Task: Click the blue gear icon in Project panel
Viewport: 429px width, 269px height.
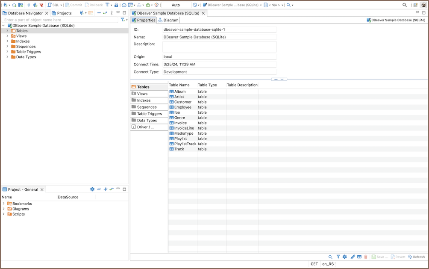Action: [x=92, y=189]
